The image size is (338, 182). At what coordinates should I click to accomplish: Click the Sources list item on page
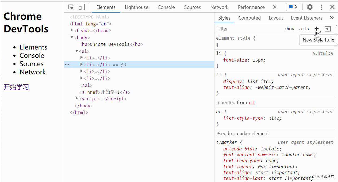click(31, 64)
